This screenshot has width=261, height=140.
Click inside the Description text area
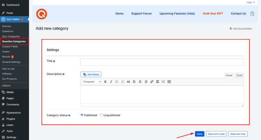click(162, 95)
